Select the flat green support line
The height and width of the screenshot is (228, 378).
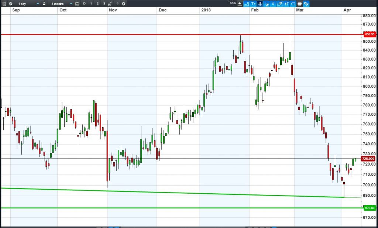point(182,208)
